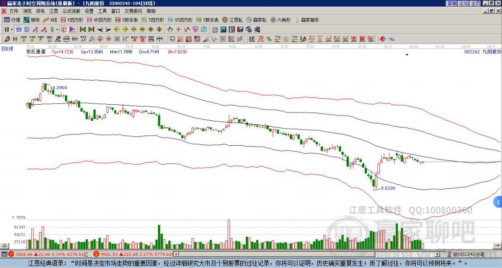Select the circle with line tool
Image resolution: width=502 pixels, height=268 pixels.
66,39
